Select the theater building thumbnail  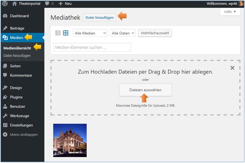(70, 140)
